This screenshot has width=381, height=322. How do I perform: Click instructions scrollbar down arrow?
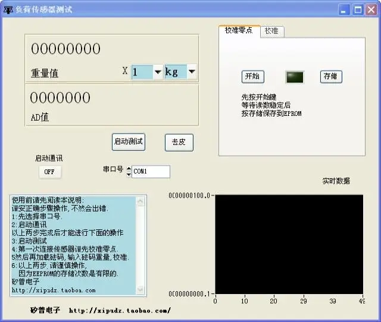140,290
